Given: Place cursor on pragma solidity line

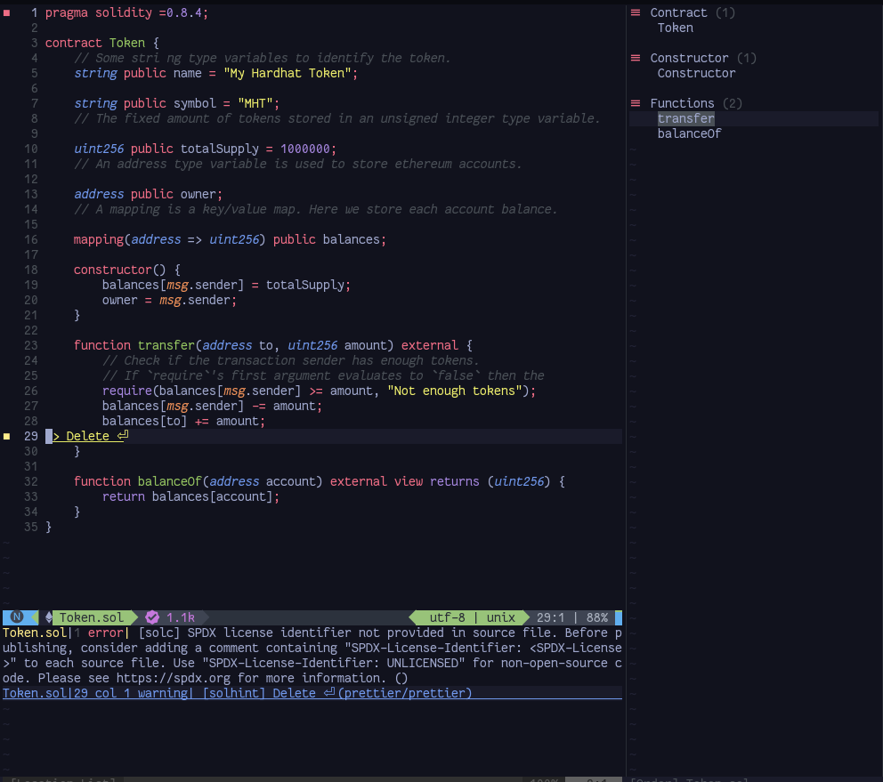Looking at the screenshot, I should click(x=126, y=13).
